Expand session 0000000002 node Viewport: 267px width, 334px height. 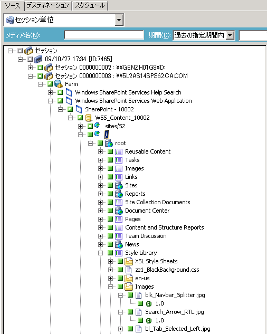30,68
